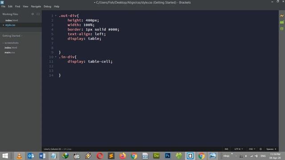Select index.html in Working Files
285x160 pixels.
click(12, 20)
